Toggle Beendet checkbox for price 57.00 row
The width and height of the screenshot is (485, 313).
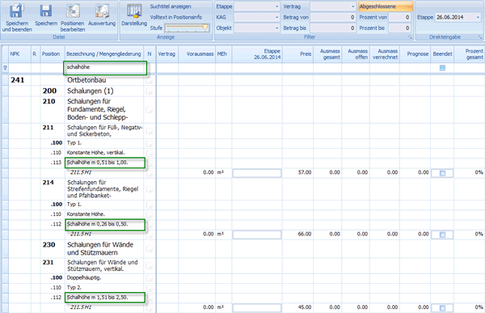[442, 173]
